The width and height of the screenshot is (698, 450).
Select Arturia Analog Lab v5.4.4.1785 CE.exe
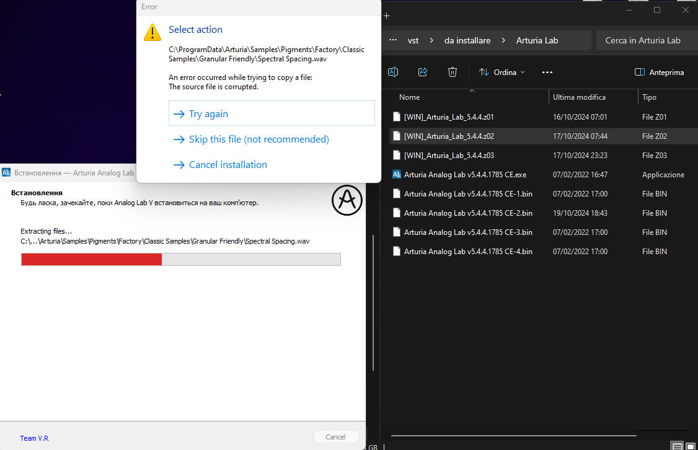465,174
